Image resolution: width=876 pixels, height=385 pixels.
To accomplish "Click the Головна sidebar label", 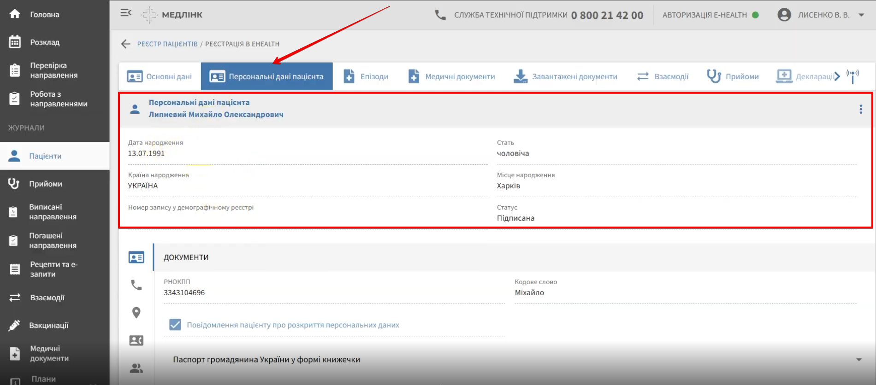I will click(45, 14).
